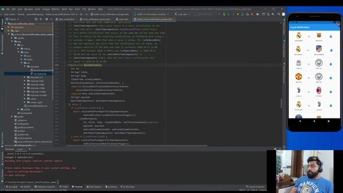Toggle bell for Real Madrid vs Atletico Madrid

(x=331, y=50)
